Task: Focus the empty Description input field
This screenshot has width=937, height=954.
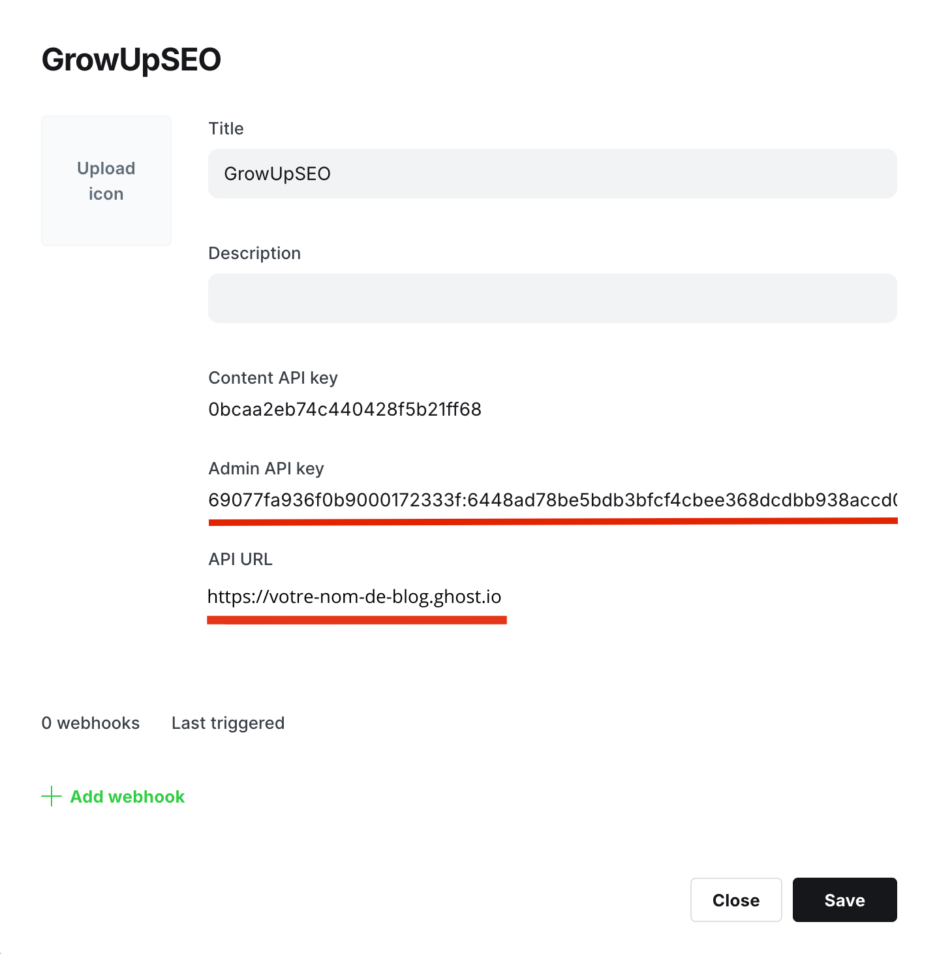Action: (552, 298)
